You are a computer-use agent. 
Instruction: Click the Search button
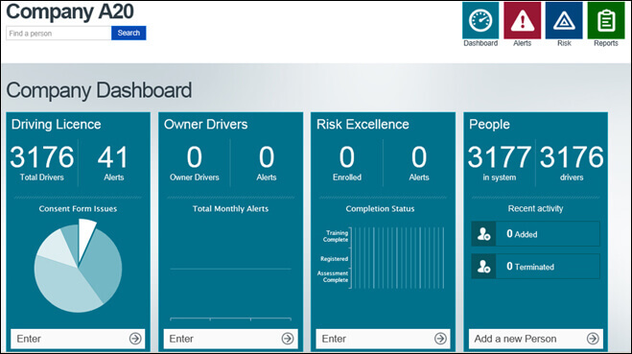(x=129, y=33)
